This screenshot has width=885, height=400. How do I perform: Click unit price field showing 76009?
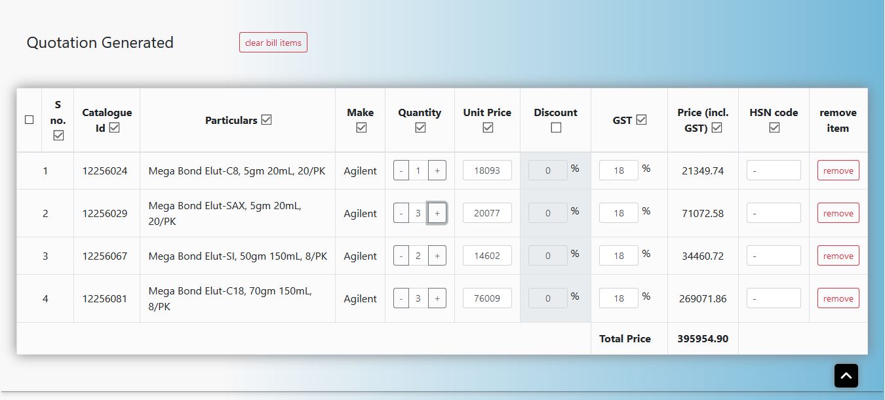click(x=487, y=298)
